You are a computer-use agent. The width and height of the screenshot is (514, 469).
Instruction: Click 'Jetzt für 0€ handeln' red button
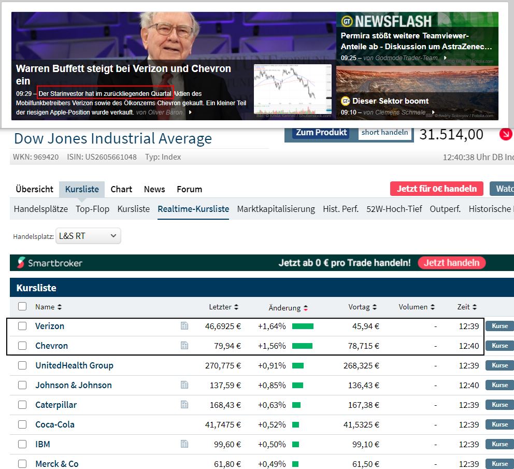pyautogui.click(x=437, y=189)
